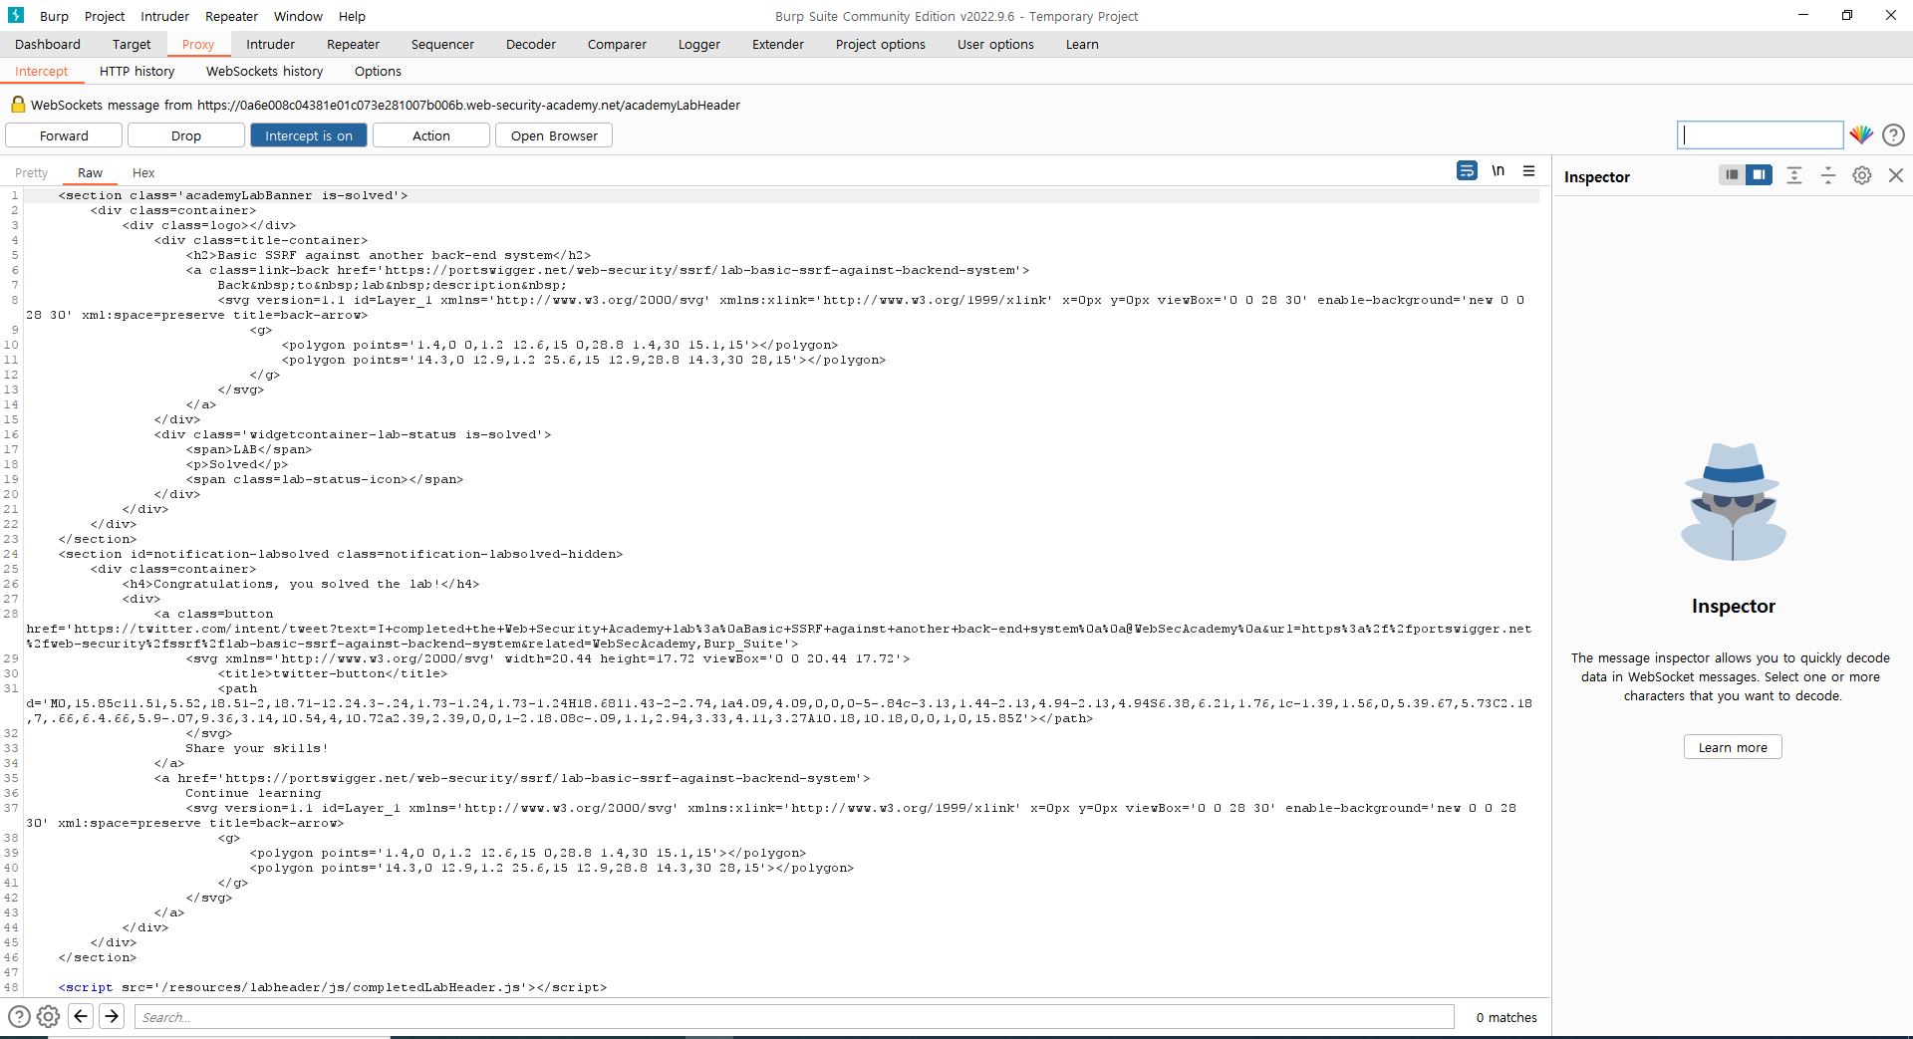This screenshot has height=1039, width=1913.
Task: Open the Action menu button
Action: [x=431, y=135]
